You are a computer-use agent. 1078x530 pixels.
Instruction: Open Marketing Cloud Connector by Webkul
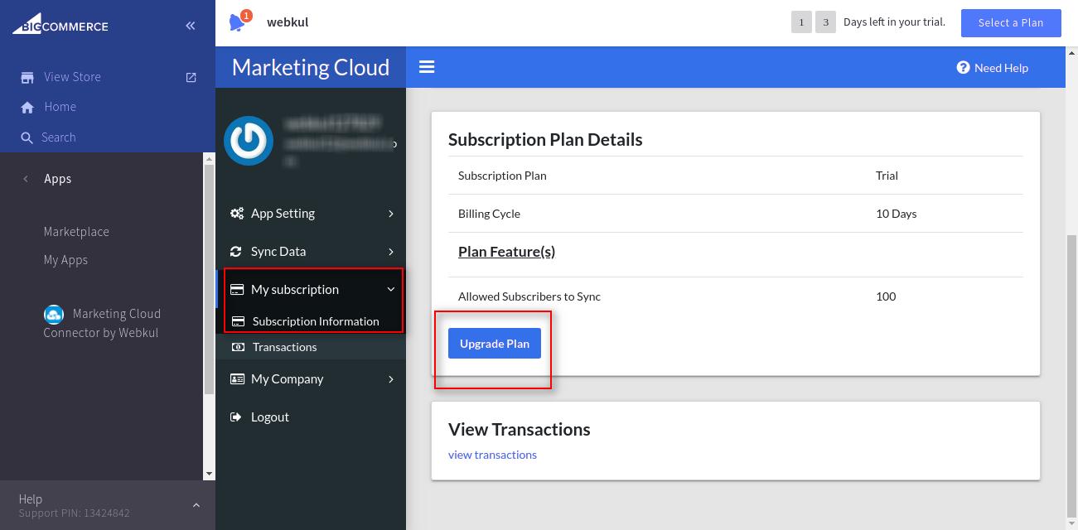[x=102, y=323]
